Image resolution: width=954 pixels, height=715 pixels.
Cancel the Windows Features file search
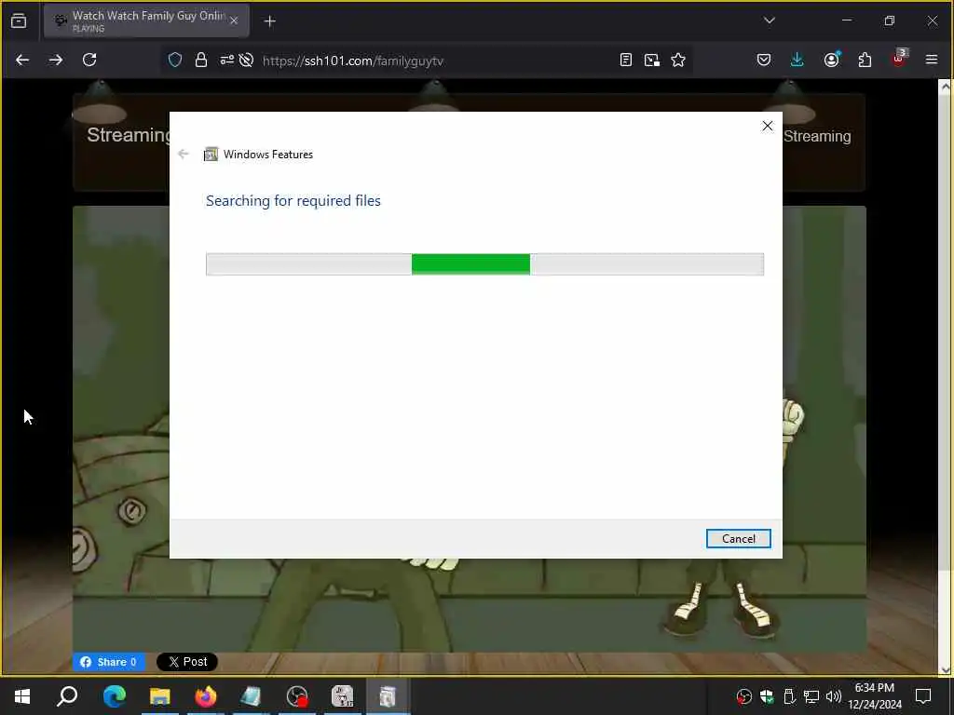(x=738, y=539)
